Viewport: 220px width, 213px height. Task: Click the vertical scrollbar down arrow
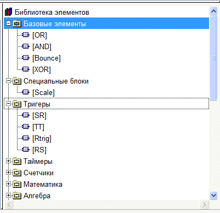coord(213,196)
